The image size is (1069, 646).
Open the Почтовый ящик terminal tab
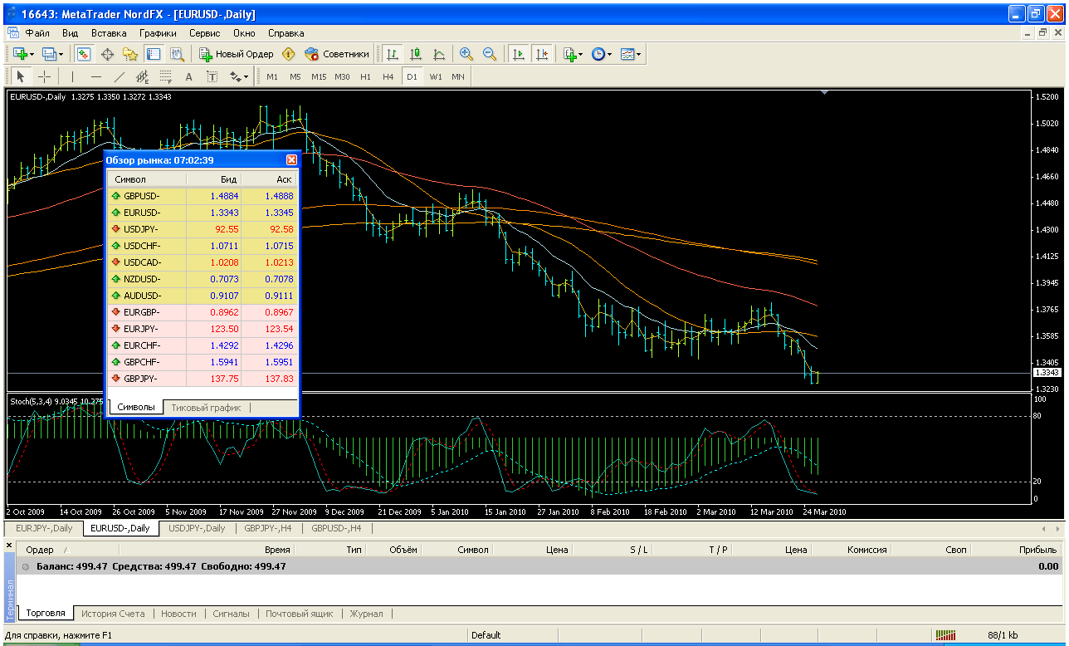pyautogui.click(x=299, y=614)
